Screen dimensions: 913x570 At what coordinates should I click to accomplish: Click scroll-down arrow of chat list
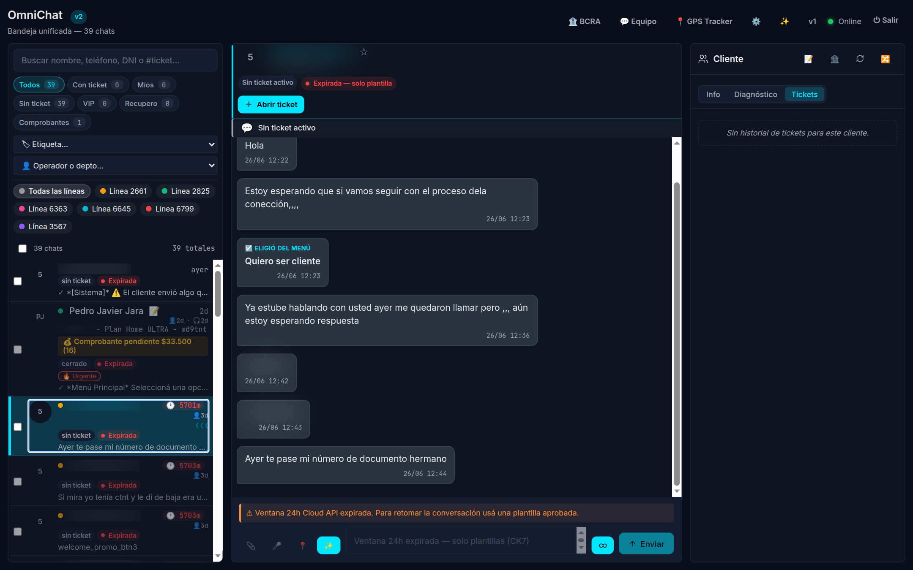218,556
